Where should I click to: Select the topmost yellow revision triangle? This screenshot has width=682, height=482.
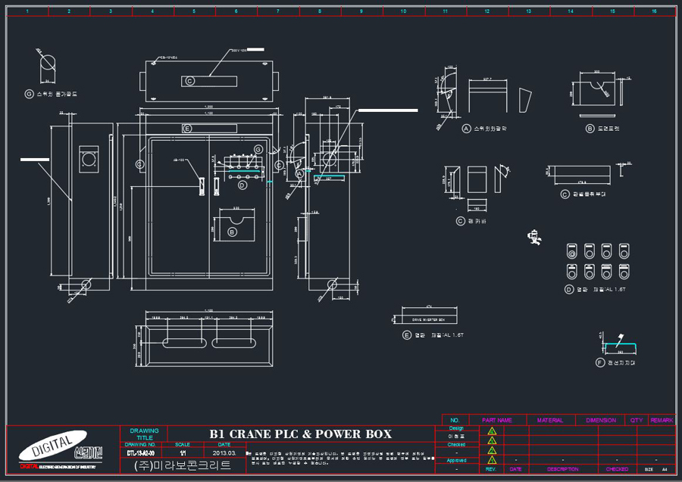(x=492, y=431)
